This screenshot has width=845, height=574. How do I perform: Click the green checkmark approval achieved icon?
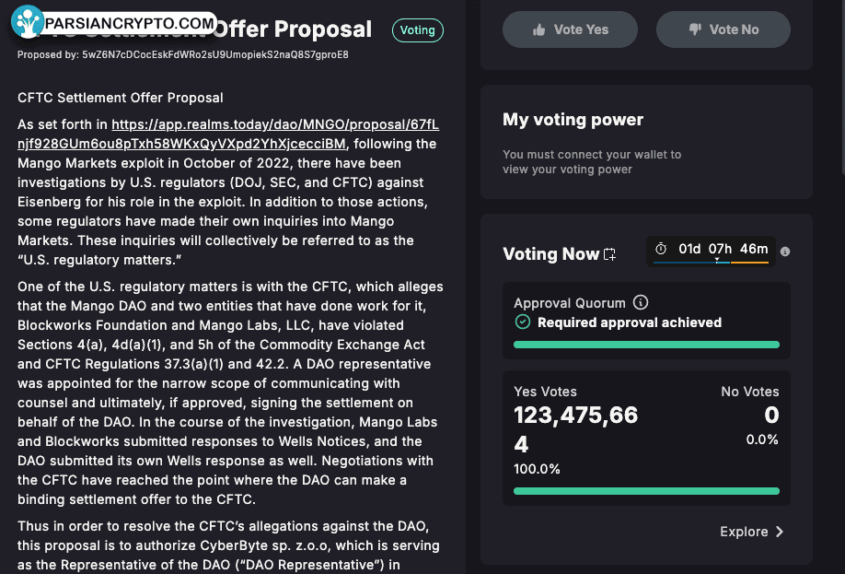pyautogui.click(x=523, y=322)
